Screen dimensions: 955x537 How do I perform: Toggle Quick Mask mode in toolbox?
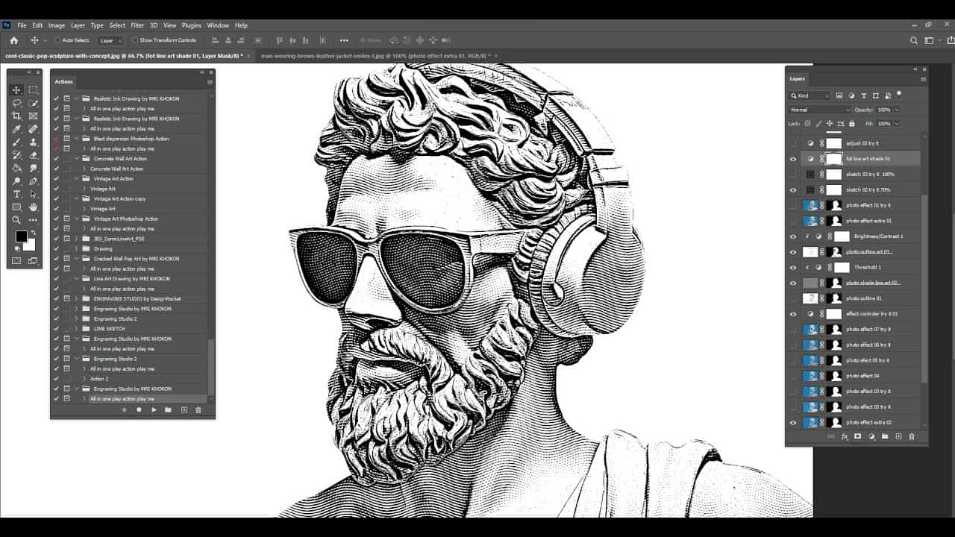pos(16,261)
